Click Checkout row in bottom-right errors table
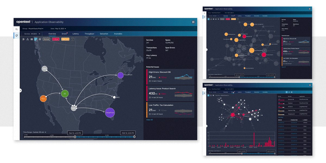The width and height of the screenshot is (326, 163). (x=294, y=103)
